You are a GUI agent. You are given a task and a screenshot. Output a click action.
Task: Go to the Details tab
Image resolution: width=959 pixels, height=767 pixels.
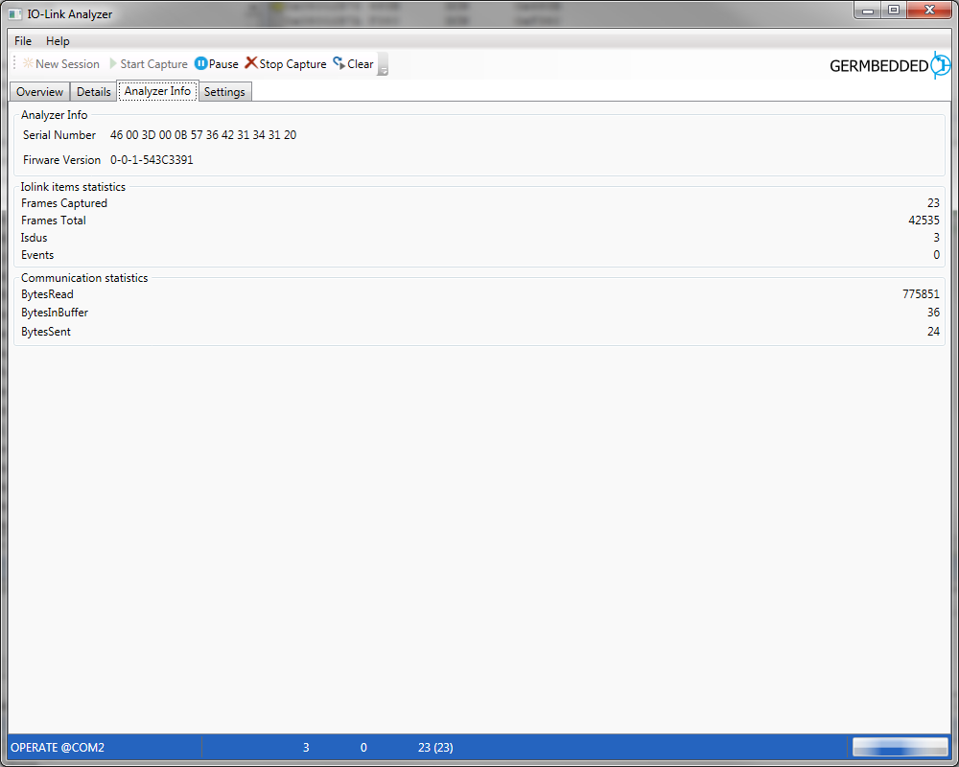tap(94, 92)
